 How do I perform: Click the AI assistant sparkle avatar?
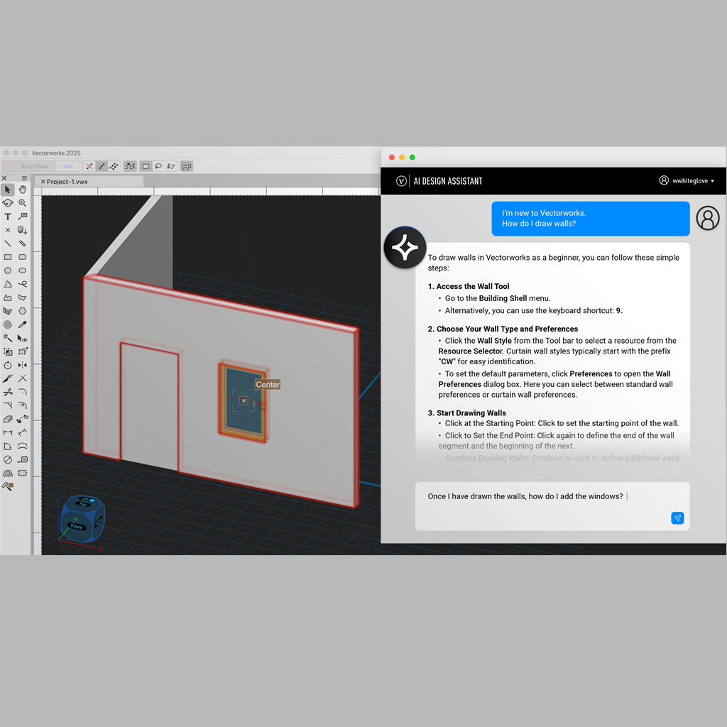click(x=404, y=248)
